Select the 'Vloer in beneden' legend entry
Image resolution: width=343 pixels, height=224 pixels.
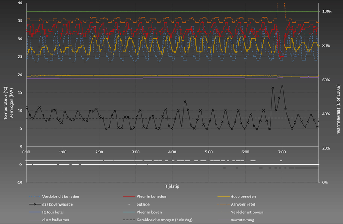tap(151, 197)
